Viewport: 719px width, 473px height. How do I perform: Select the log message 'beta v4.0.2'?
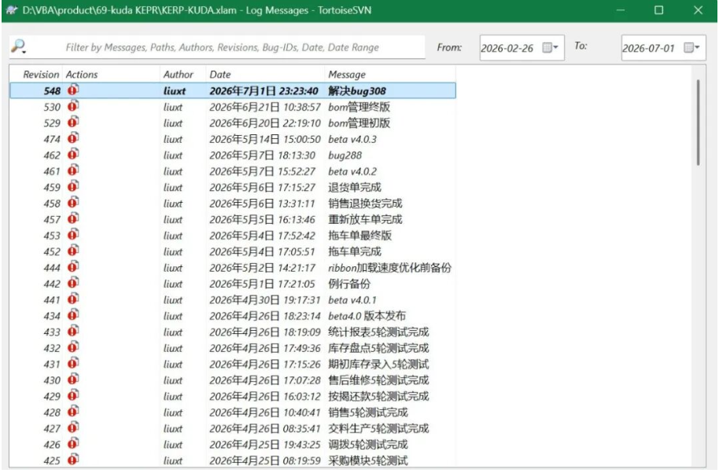352,171
